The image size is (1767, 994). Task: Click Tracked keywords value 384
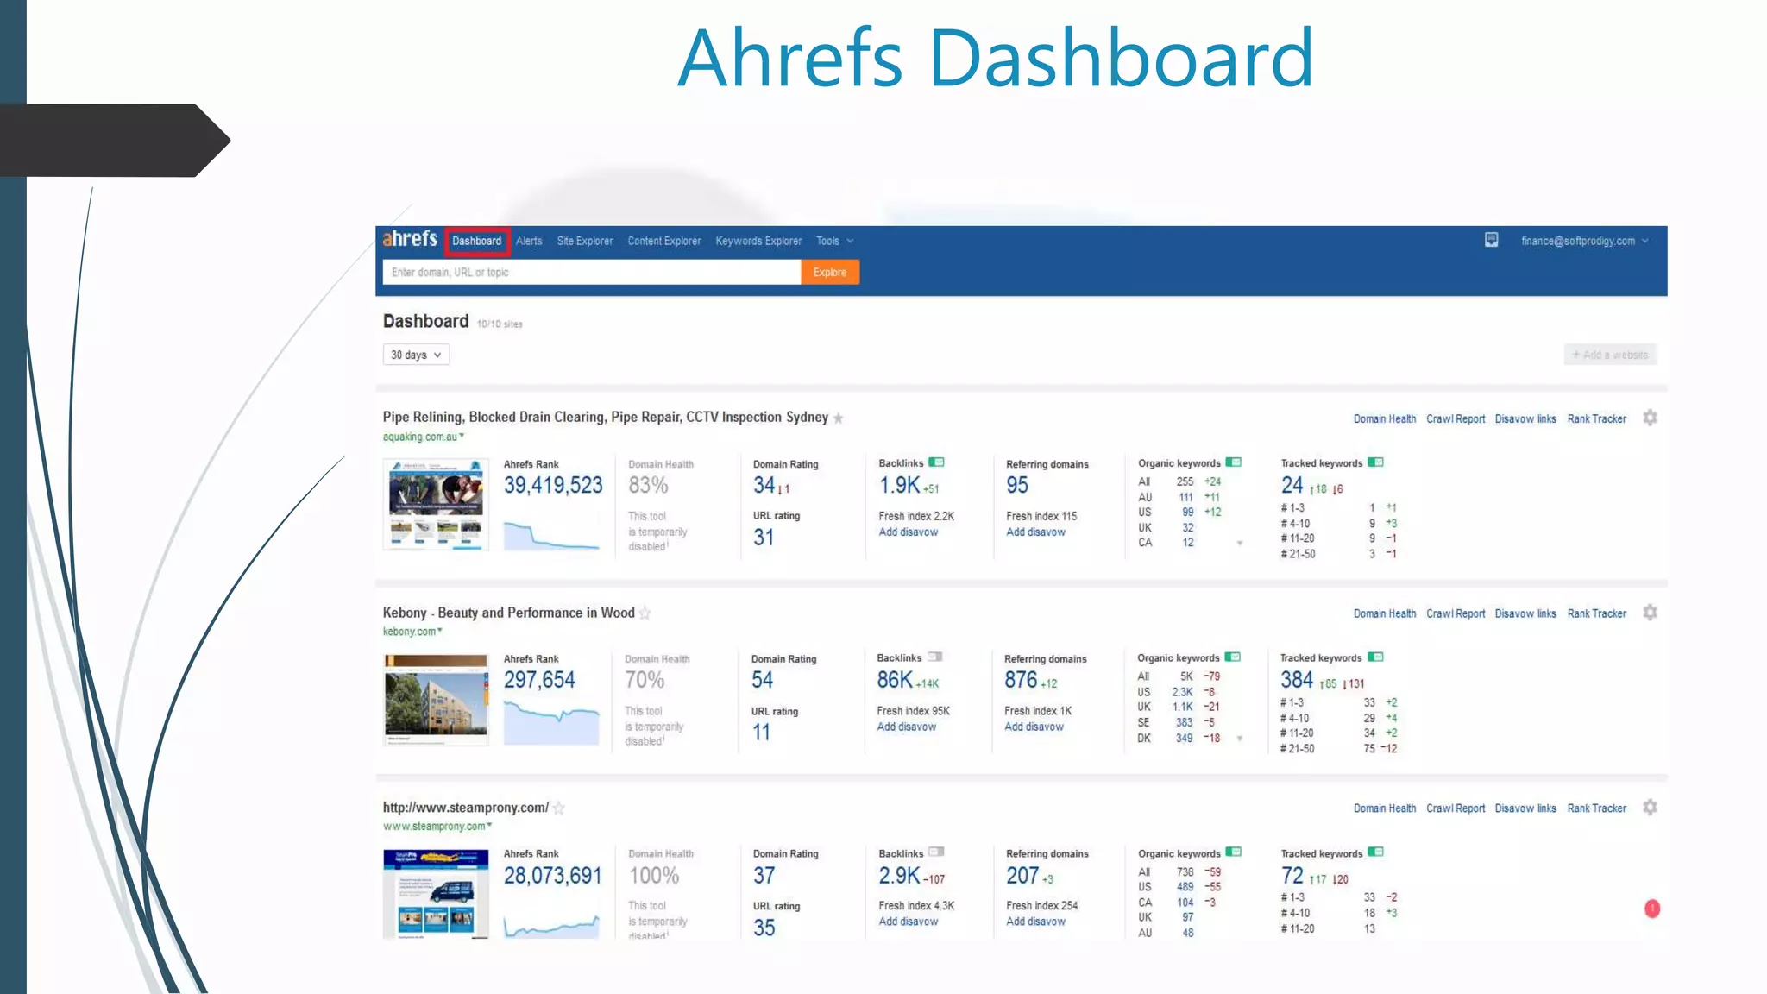[1297, 680]
